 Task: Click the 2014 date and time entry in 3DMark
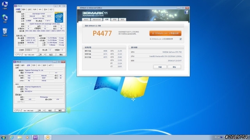click(x=175, y=61)
